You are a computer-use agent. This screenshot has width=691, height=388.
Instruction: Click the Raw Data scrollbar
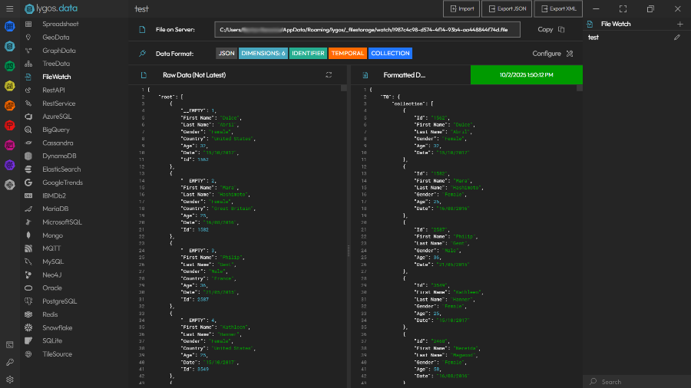pos(344,88)
